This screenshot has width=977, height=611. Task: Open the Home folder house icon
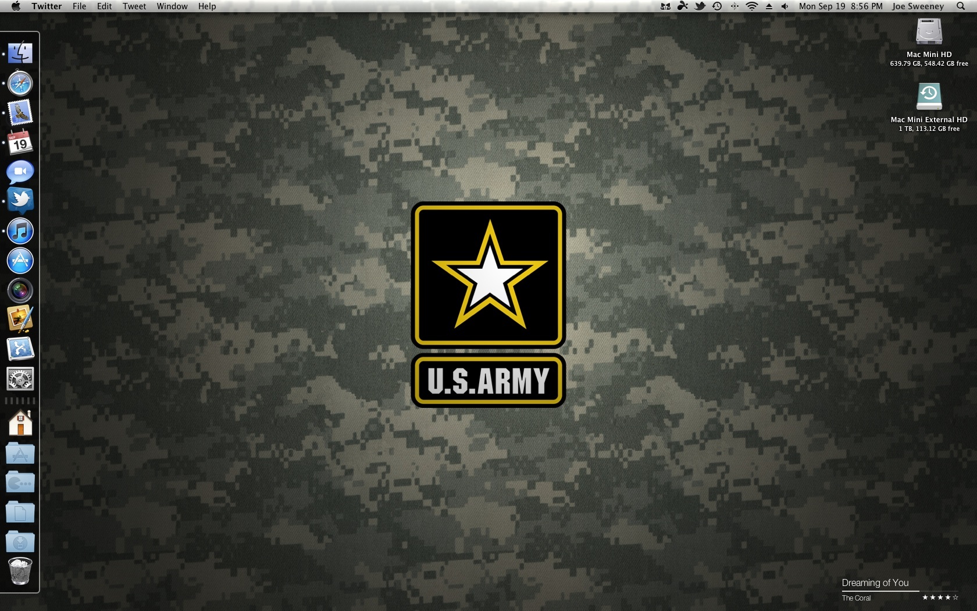coord(20,423)
